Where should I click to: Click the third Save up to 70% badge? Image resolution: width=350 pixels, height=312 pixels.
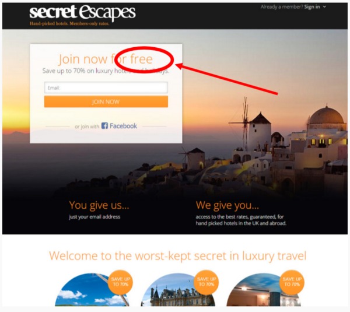pos(292,282)
